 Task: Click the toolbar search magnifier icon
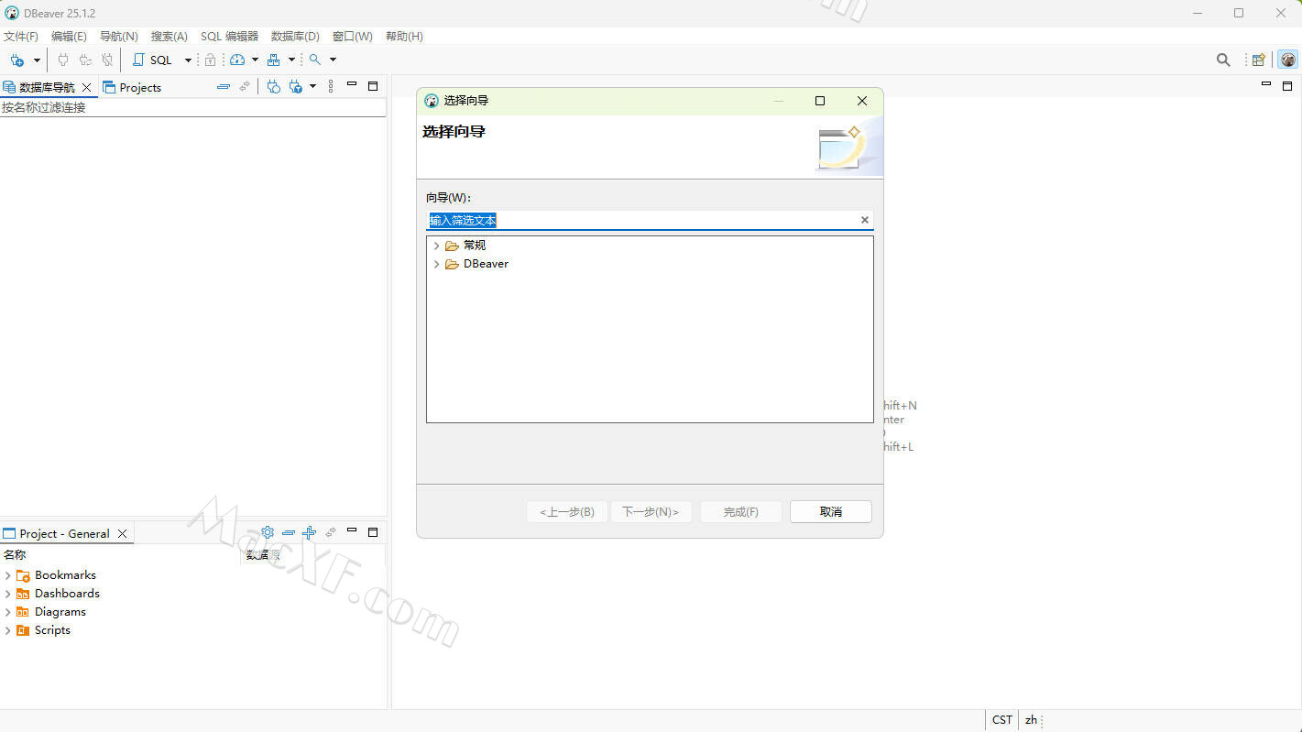[315, 60]
